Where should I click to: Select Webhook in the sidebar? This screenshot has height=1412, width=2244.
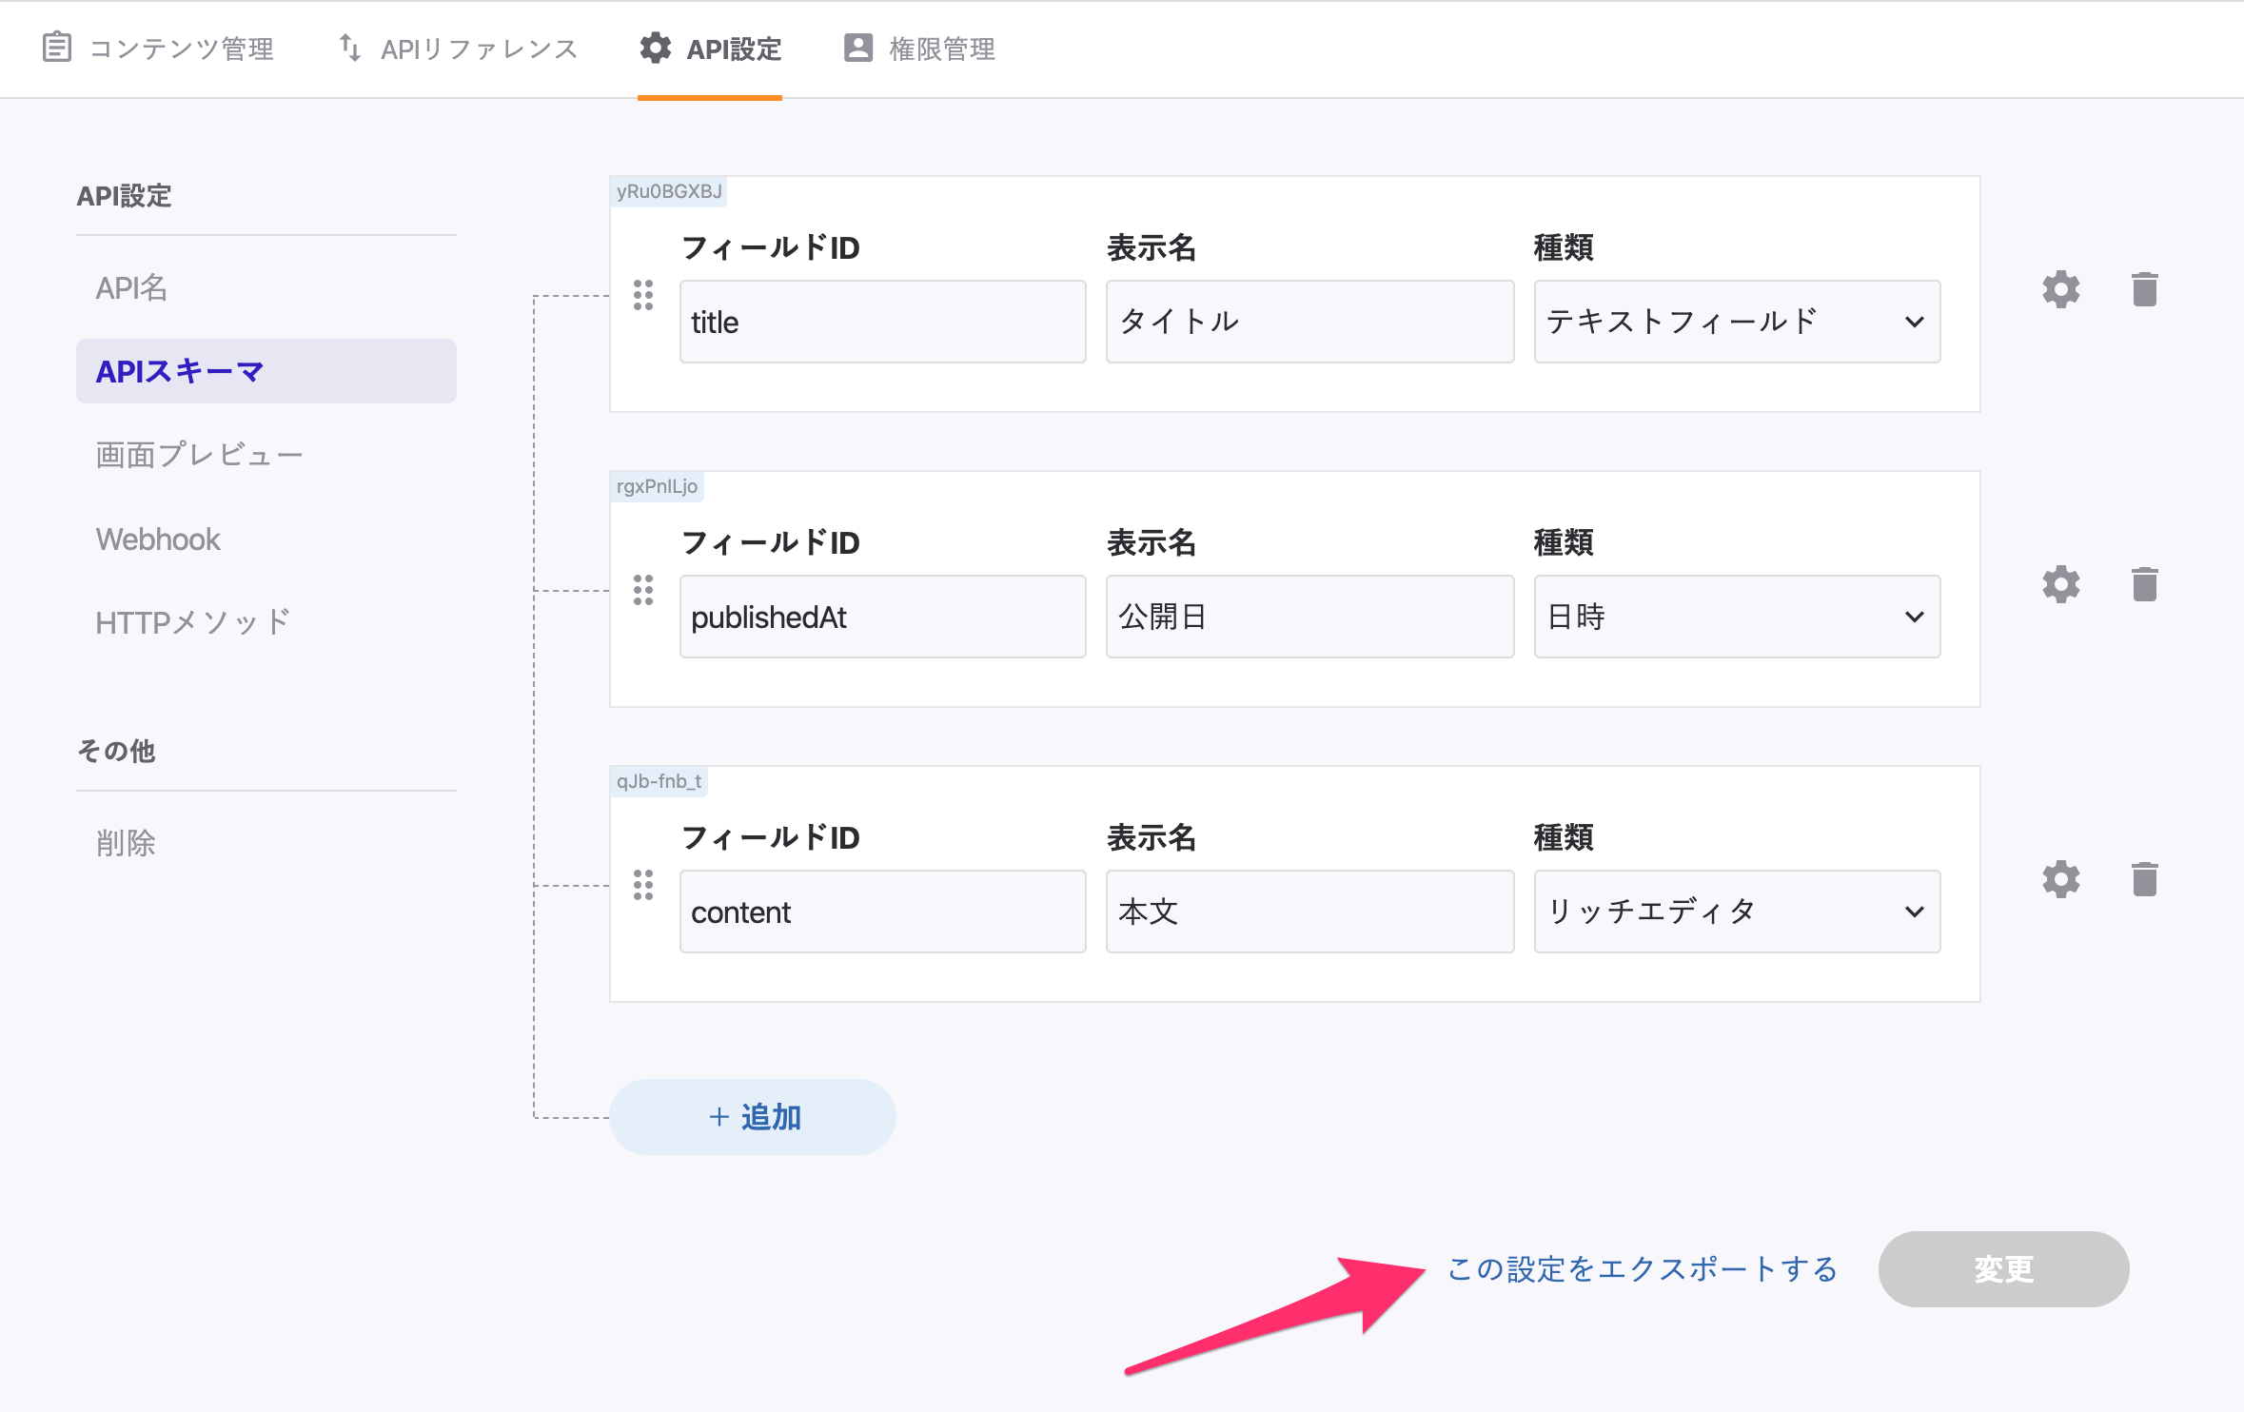click(158, 539)
